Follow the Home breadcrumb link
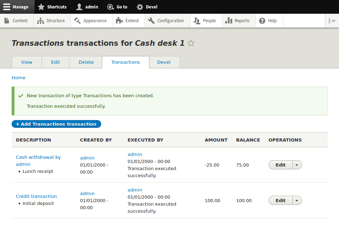This screenshot has width=339, height=250. [x=18, y=77]
